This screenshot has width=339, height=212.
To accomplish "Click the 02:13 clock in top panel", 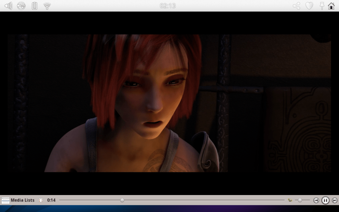I will [168, 6].
